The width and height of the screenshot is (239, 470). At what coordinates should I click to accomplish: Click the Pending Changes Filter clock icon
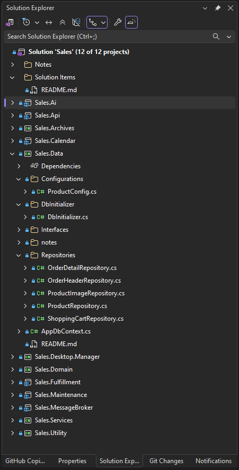tap(26, 22)
